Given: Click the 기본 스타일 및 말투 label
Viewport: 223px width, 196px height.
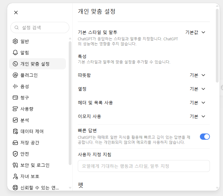Looking at the screenshot, I should (x=97, y=32).
